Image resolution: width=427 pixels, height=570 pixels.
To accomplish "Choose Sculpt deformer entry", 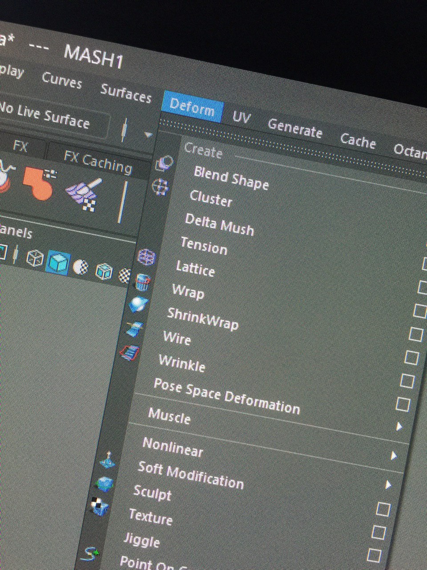I will (153, 493).
